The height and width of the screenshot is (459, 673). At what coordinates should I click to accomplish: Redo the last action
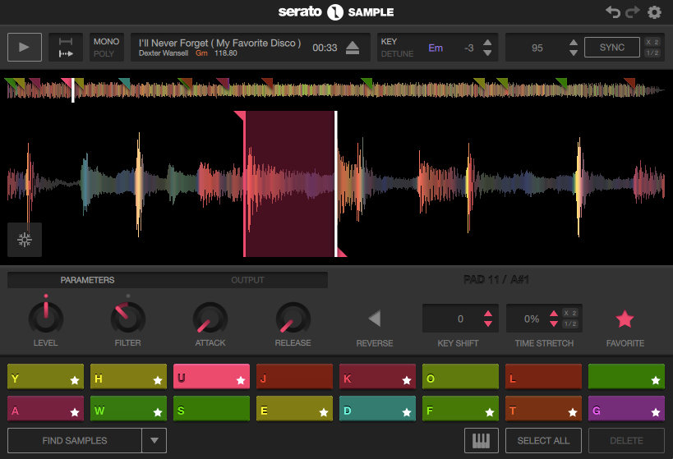coord(633,12)
